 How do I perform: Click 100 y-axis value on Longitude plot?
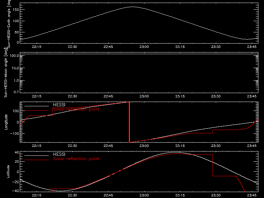tap(16, 111)
